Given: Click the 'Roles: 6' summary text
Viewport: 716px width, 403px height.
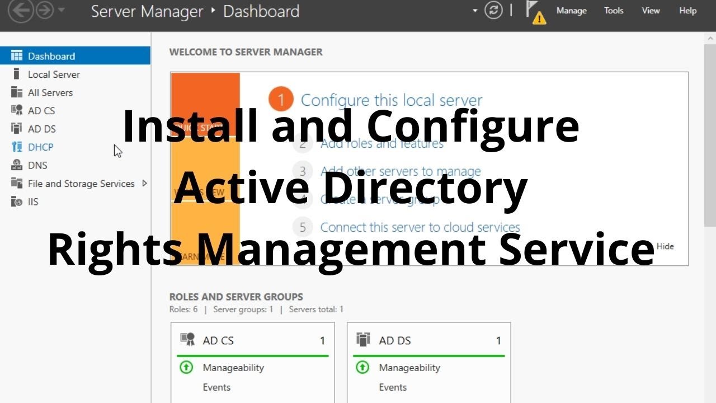Looking at the screenshot, I should (x=183, y=309).
